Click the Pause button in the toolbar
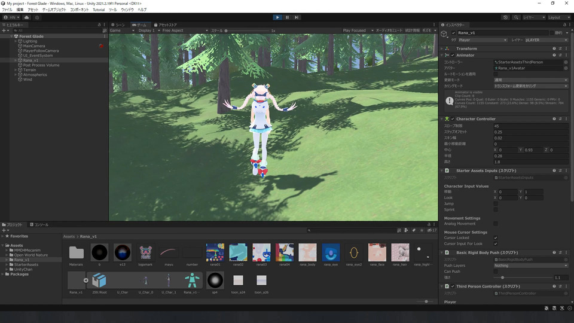This screenshot has width=574, height=323. pyautogui.click(x=287, y=17)
